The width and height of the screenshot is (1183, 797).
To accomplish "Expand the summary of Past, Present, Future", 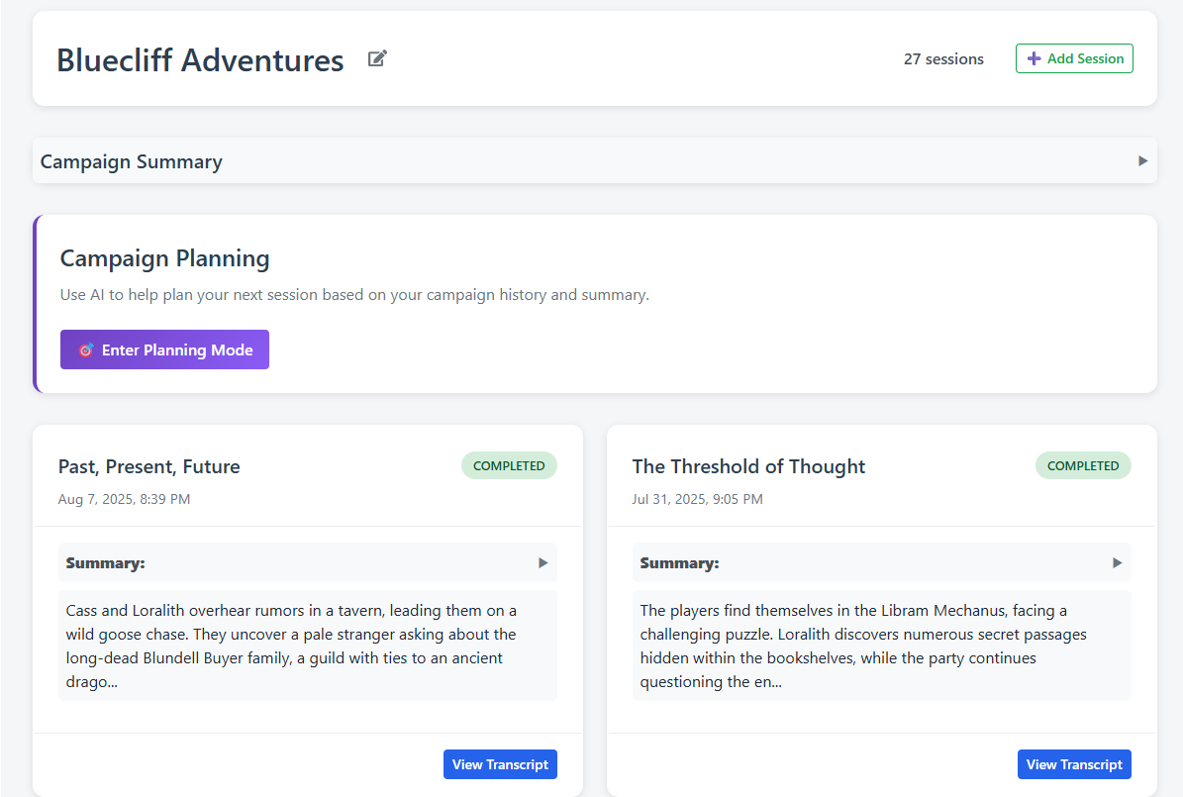I will (x=542, y=562).
